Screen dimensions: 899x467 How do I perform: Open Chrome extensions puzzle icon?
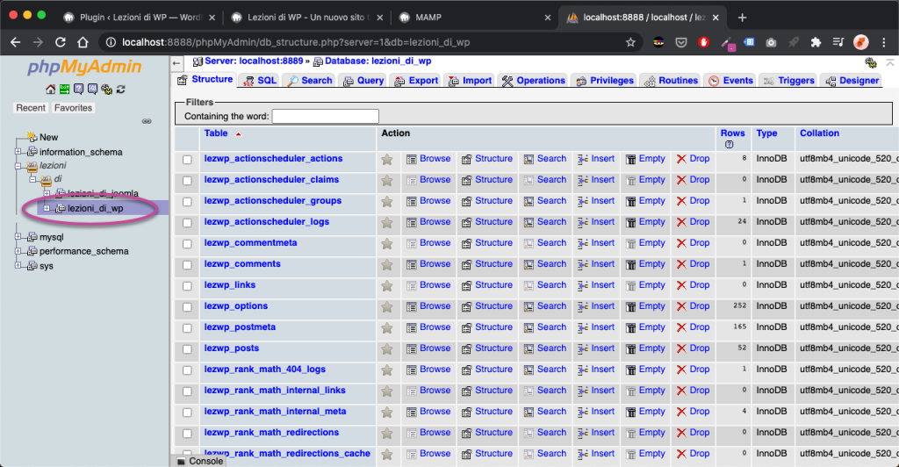(816, 42)
